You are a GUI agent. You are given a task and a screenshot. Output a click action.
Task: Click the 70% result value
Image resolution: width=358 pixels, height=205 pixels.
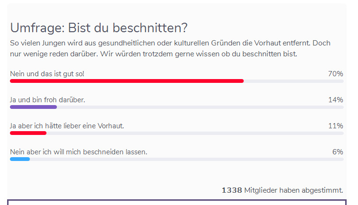pos(335,74)
